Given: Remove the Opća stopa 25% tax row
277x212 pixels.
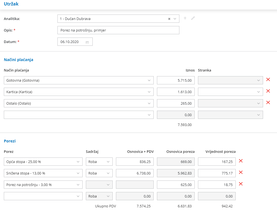Looking at the screenshot, I should point(241,161).
